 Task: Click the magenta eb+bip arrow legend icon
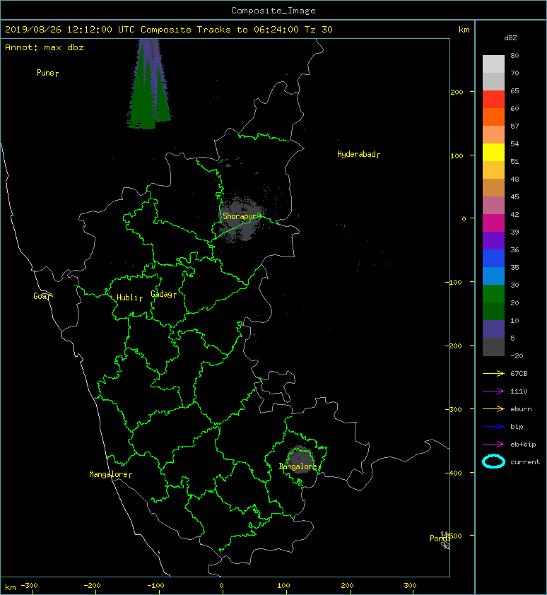(x=493, y=444)
